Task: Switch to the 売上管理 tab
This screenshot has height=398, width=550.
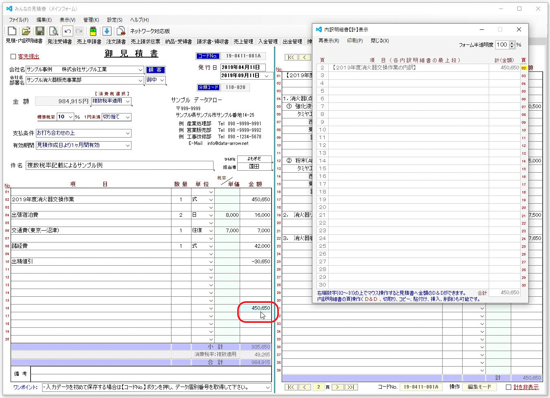Action: pos(243,42)
